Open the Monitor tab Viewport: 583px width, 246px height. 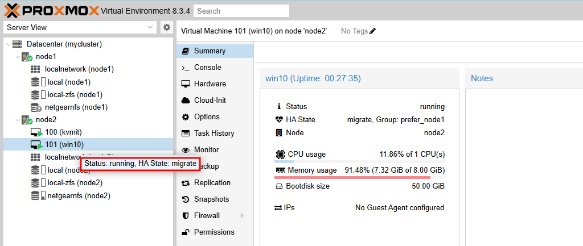(215, 149)
